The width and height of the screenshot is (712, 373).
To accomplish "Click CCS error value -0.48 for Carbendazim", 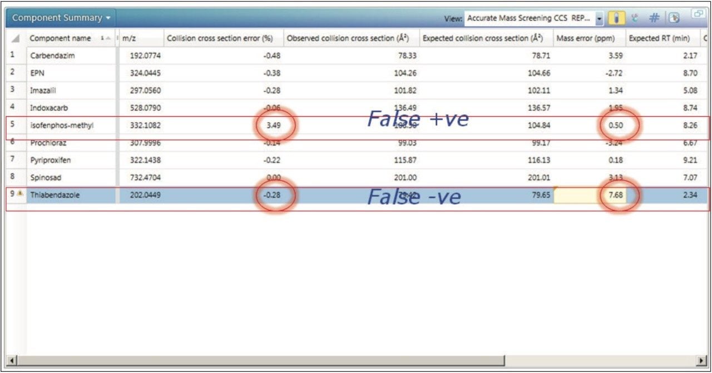I will click(x=271, y=56).
